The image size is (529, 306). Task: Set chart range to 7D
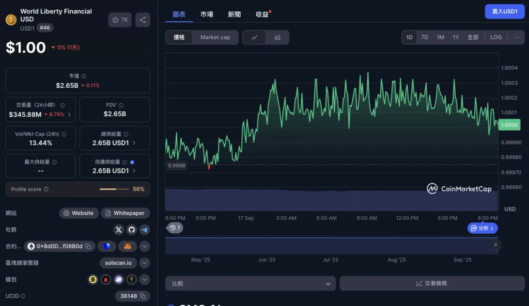pos(425,37)
